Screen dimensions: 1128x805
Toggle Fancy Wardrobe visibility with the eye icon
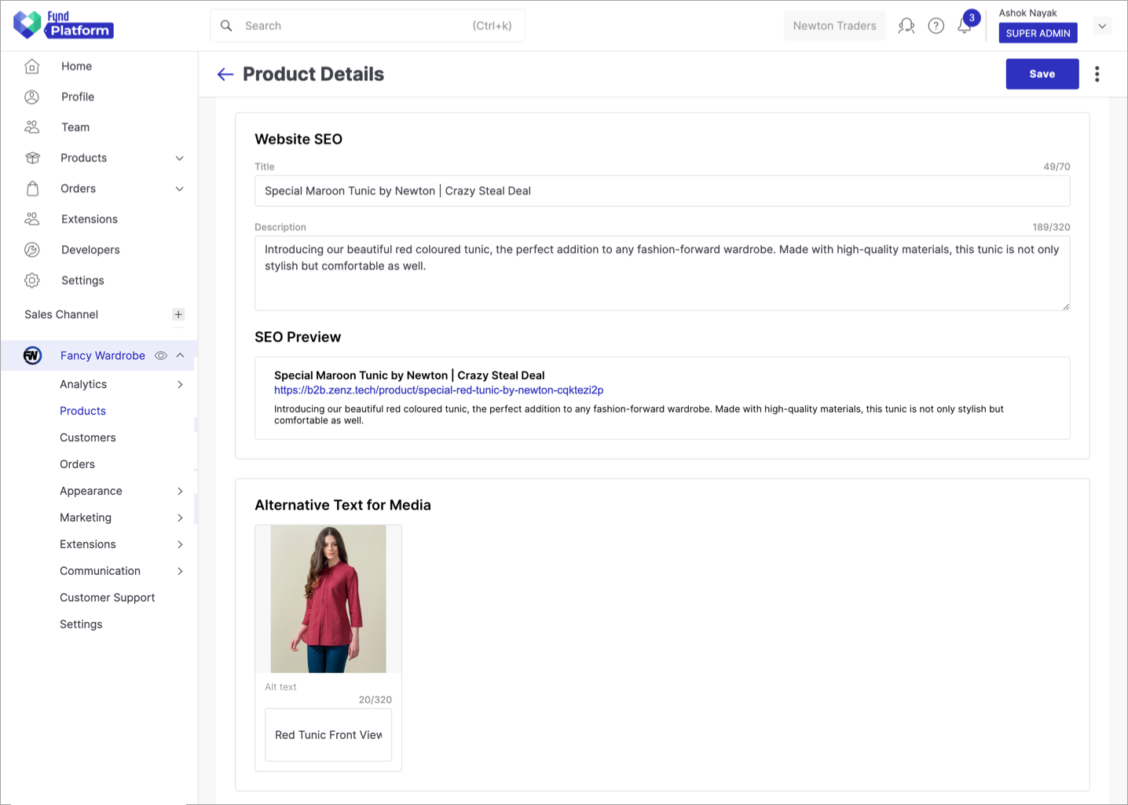point(160,355)
